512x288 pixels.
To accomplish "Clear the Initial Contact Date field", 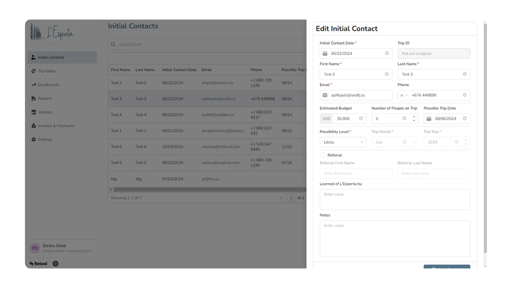I will [x=387, y=53].
